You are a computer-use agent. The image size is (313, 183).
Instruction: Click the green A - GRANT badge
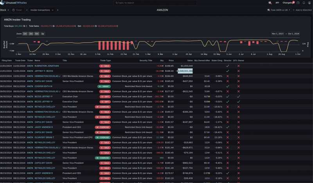pyautogui.click(x=104, y=86)
